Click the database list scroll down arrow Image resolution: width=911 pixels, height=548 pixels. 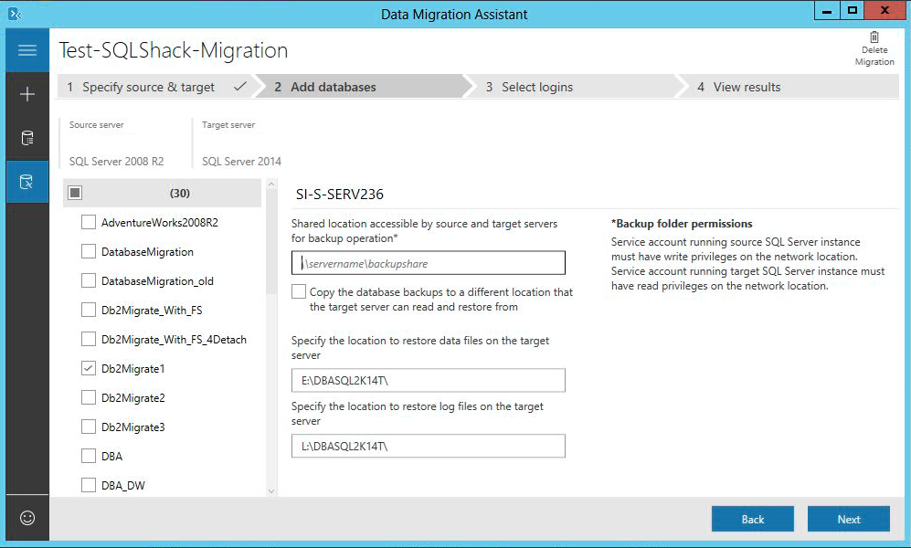click(270, 491)
